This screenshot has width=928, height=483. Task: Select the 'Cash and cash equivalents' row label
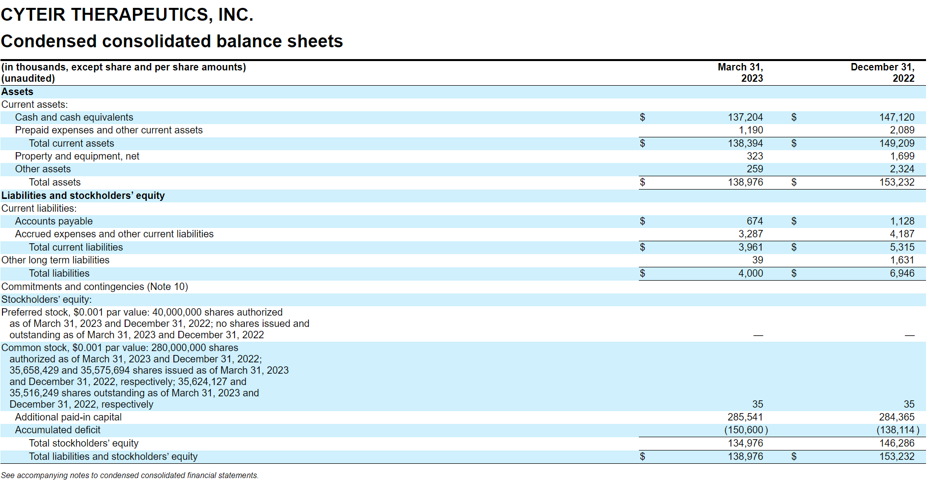[x=74, y=117]
